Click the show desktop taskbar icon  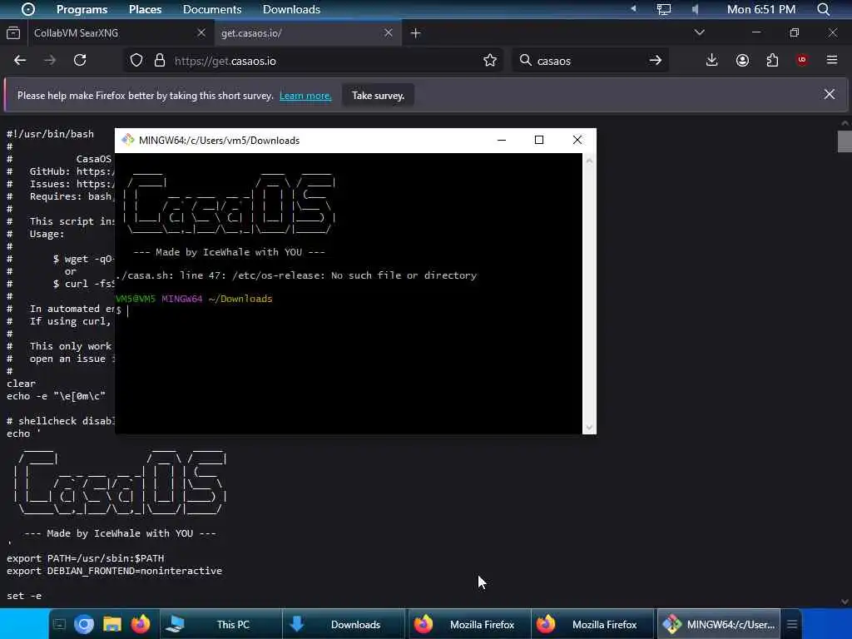click(x=59, y=624)
